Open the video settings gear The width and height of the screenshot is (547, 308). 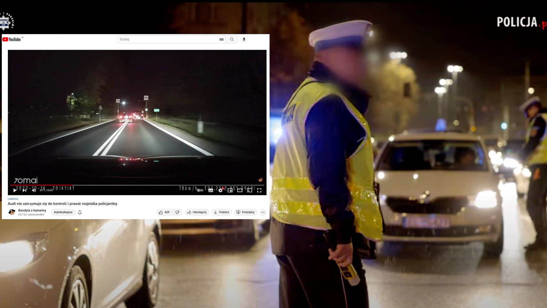(x=221, y=190)
